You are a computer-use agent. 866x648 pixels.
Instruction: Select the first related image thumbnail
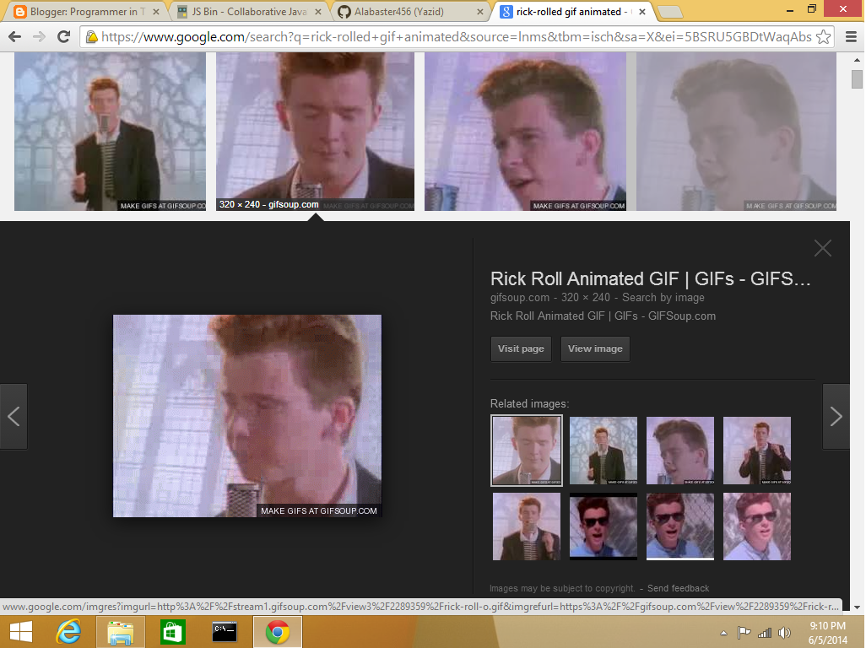526,450
